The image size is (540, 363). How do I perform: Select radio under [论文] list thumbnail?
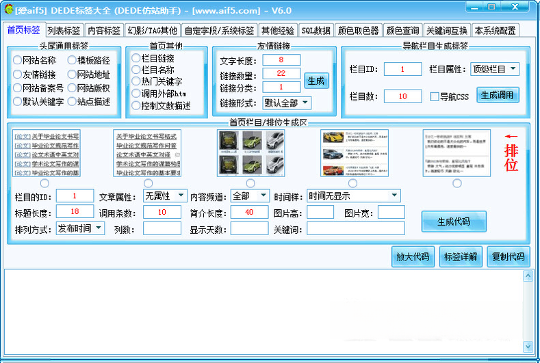[x=44, y=183]
